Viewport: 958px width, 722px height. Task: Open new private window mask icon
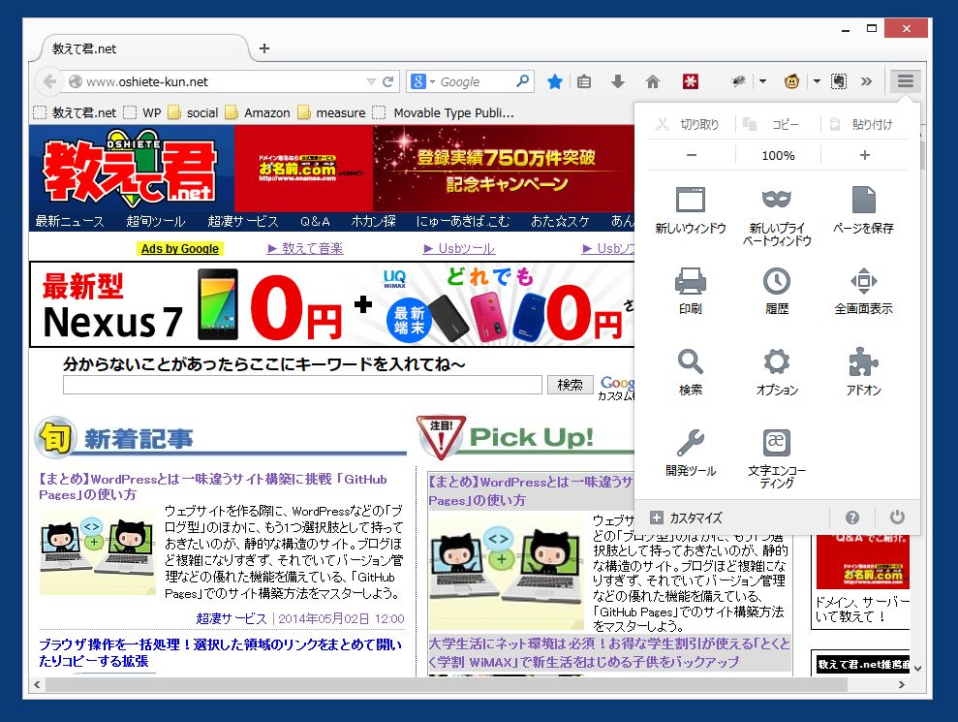coord(777,216)
